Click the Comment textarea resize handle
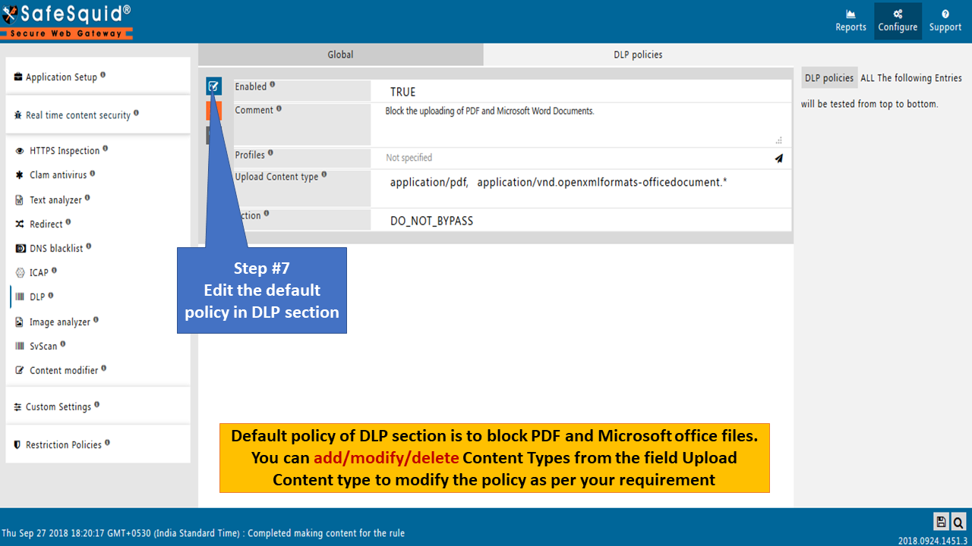Image resolution: width=972 pixels, height=546 pixels. click(779, 140)
